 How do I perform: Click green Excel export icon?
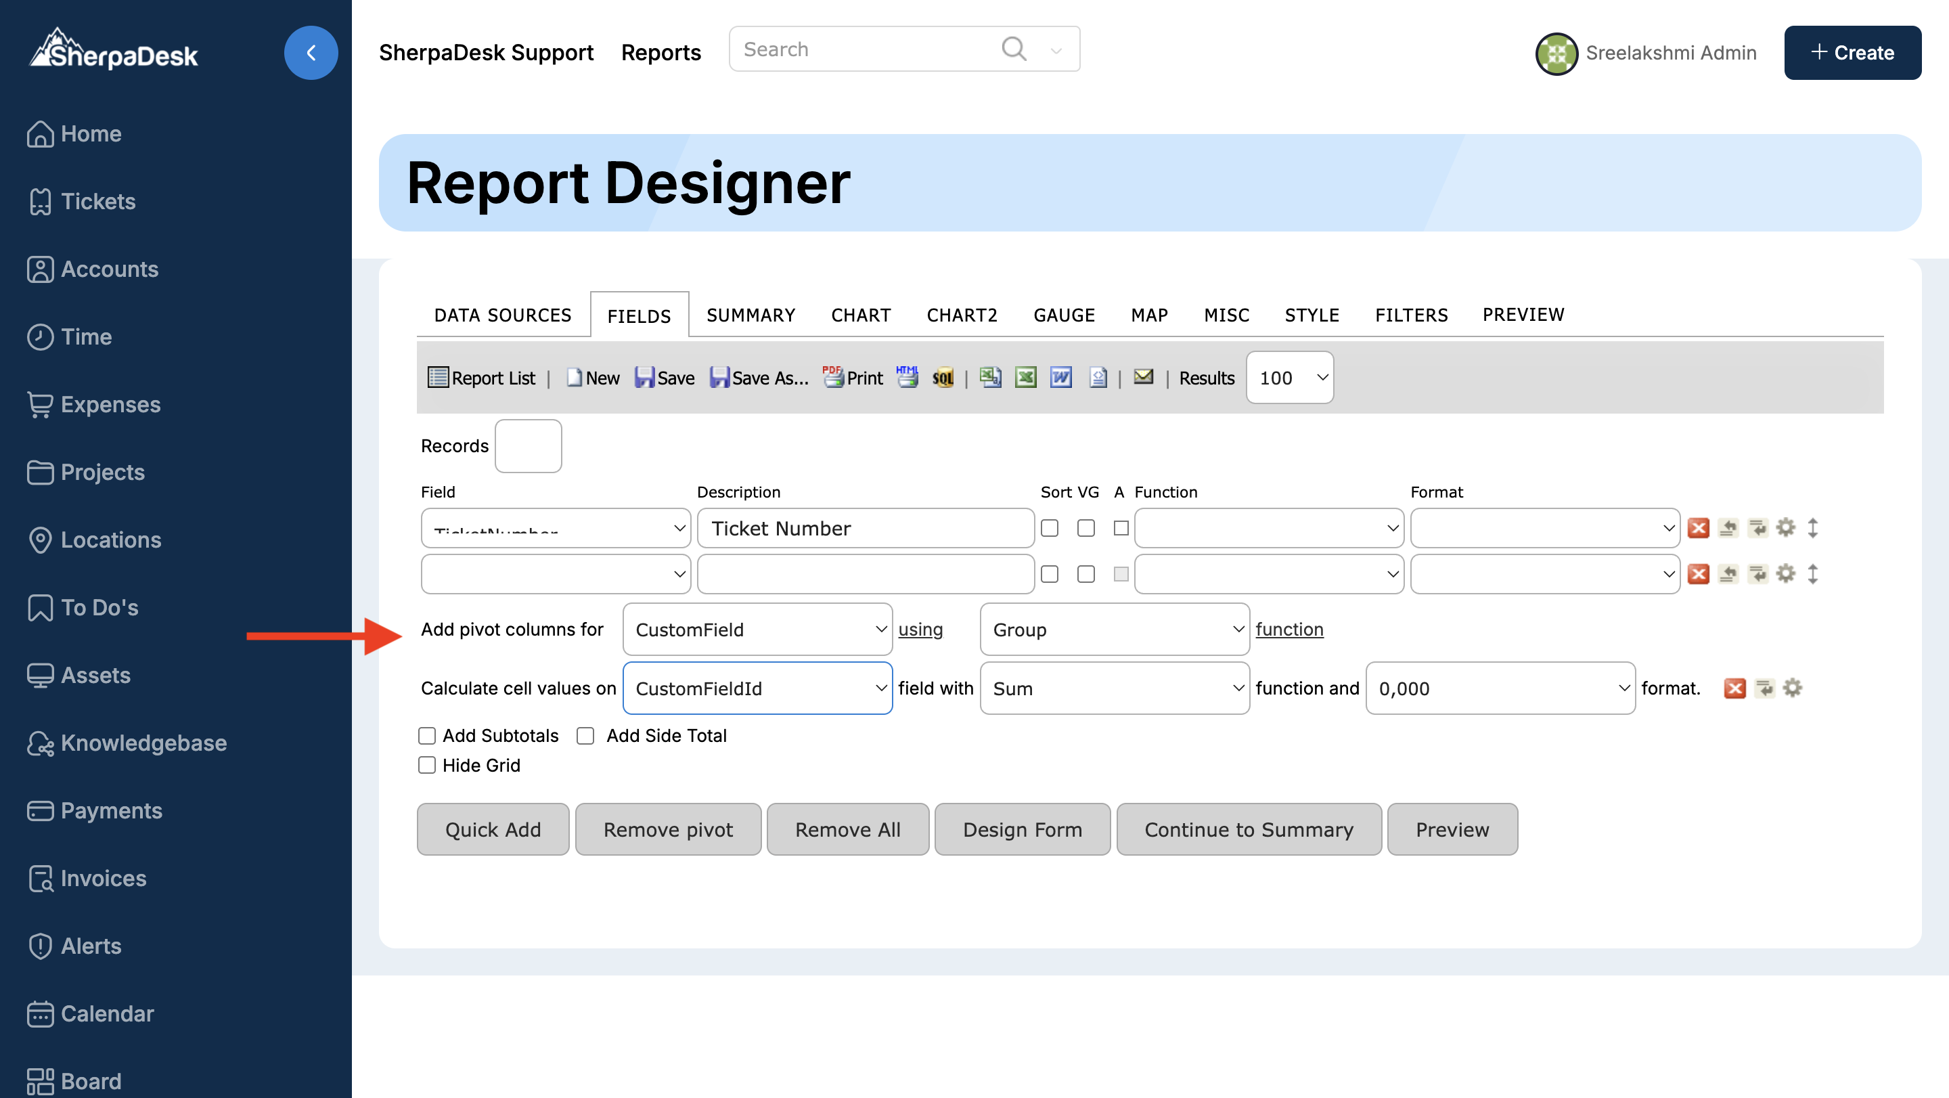point(1025,377)
